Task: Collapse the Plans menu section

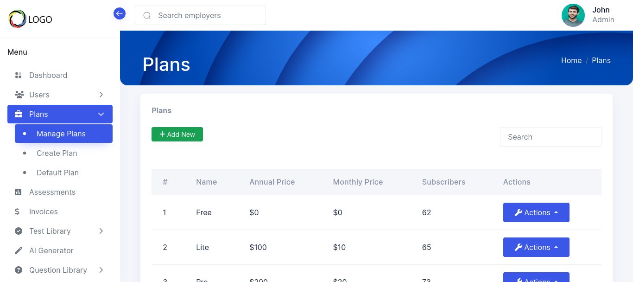Action: [101, 114]
